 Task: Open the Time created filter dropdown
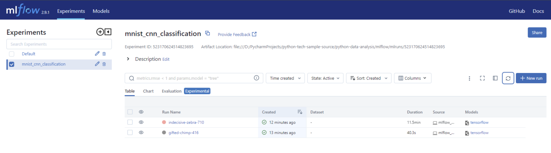pos(285,78)
